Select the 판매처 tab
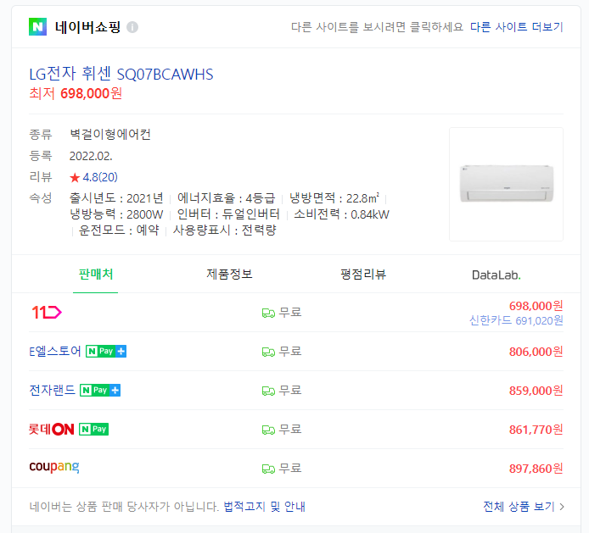The image size is (589, 533). 95,275
